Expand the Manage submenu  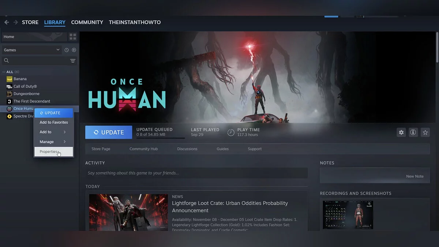pyautogui.click(x=53, y=142)
